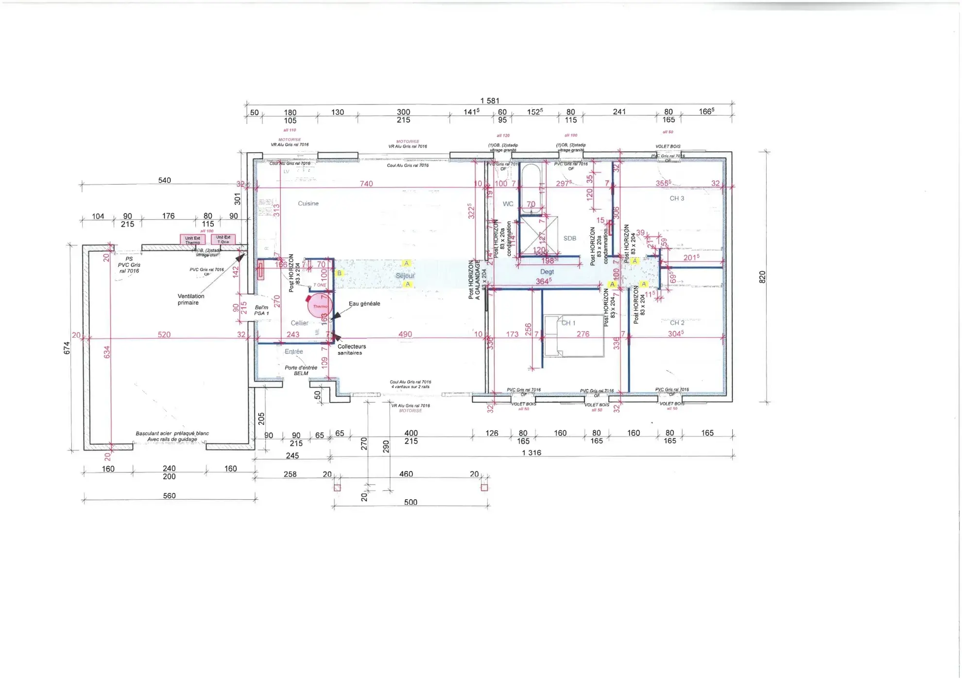Click the 1 581 overall width dimension
Viewport: 962px width, 680px height.
click(x=489, y=101)
